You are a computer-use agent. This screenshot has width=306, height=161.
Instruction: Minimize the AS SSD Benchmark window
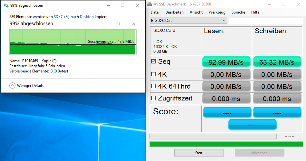[269, 4]
